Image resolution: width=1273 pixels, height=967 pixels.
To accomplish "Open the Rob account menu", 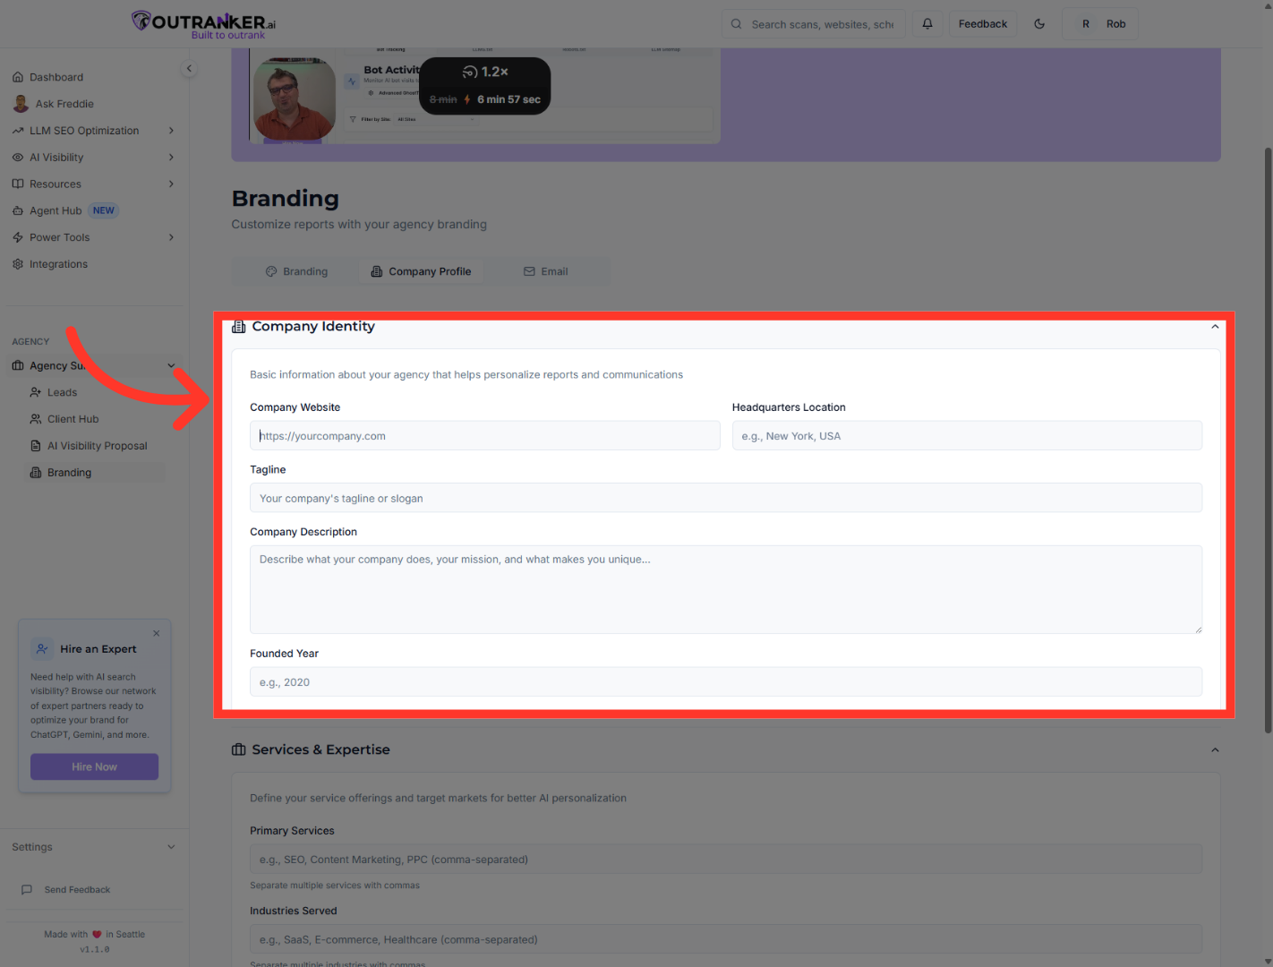I will 1100,23.
